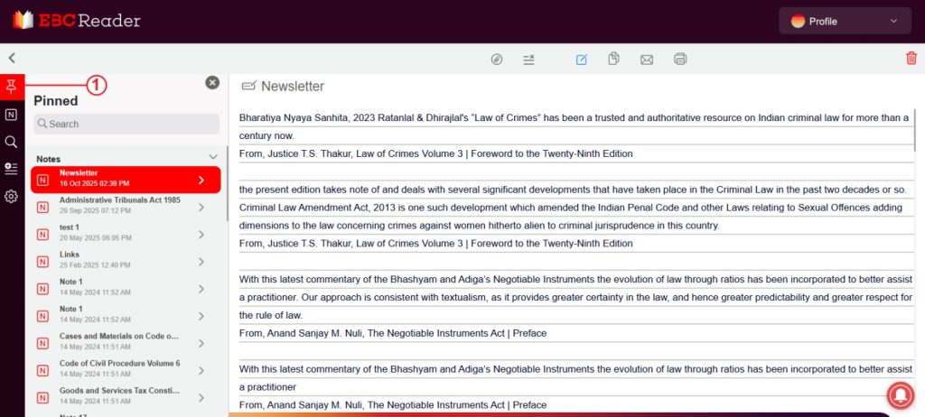This screenshot has height=417, width=925.
Task: Click the Search field in Pinned panel
Action: coord(126,124)
